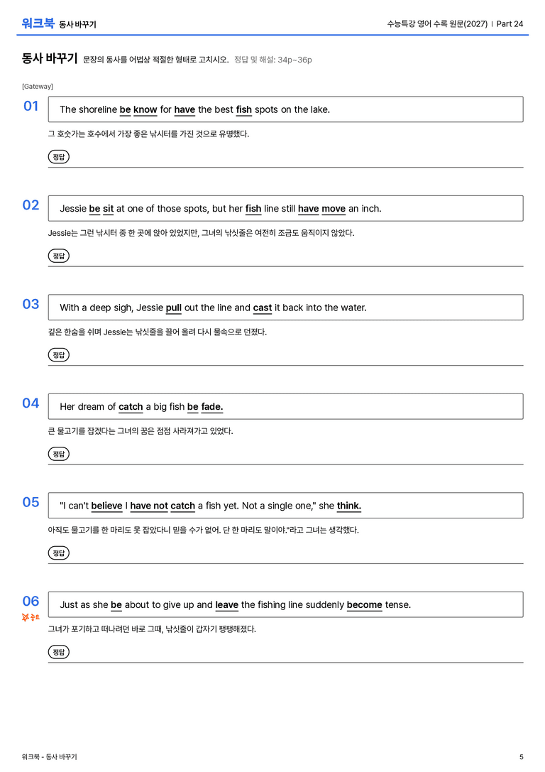
Task: Click the '정답 및 해설: 34p~36p' reference text
Action: click(273, 60)
